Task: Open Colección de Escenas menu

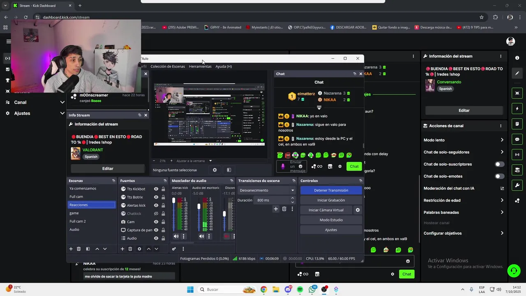Action: pos(168,67)
